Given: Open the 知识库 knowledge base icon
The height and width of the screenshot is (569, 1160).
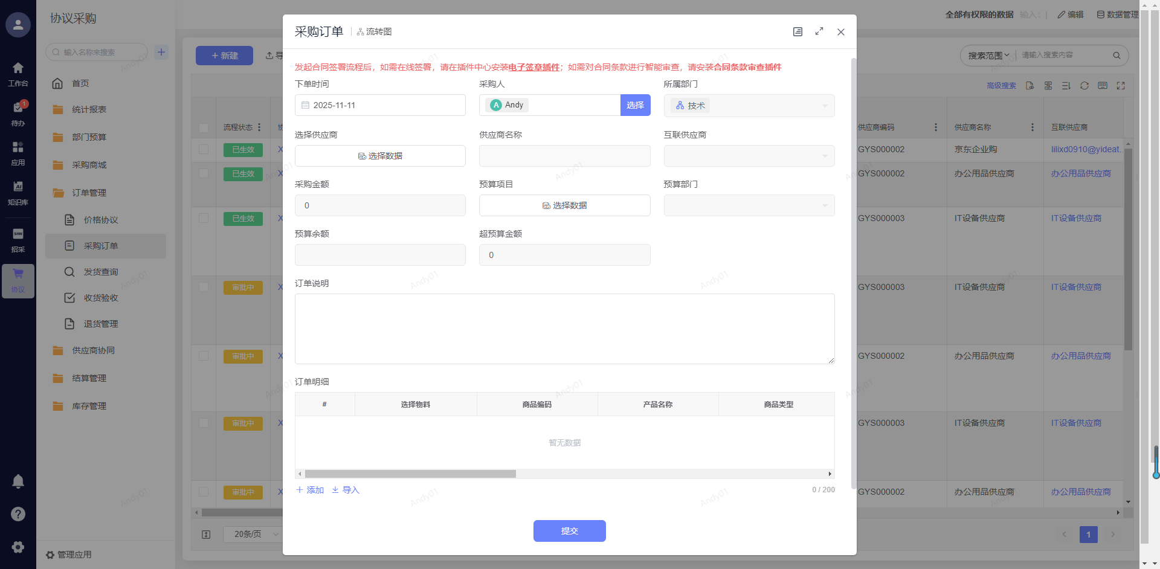Looking at the screenshot, I should tap(18, 192).
